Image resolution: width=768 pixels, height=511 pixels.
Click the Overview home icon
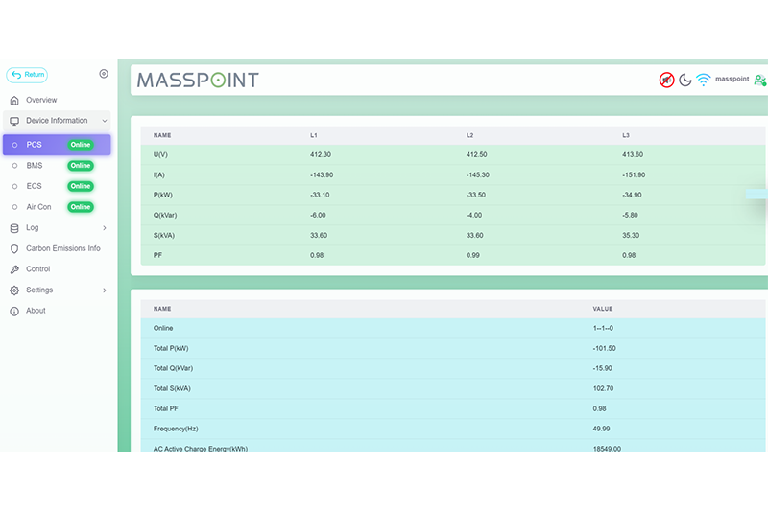14,100
